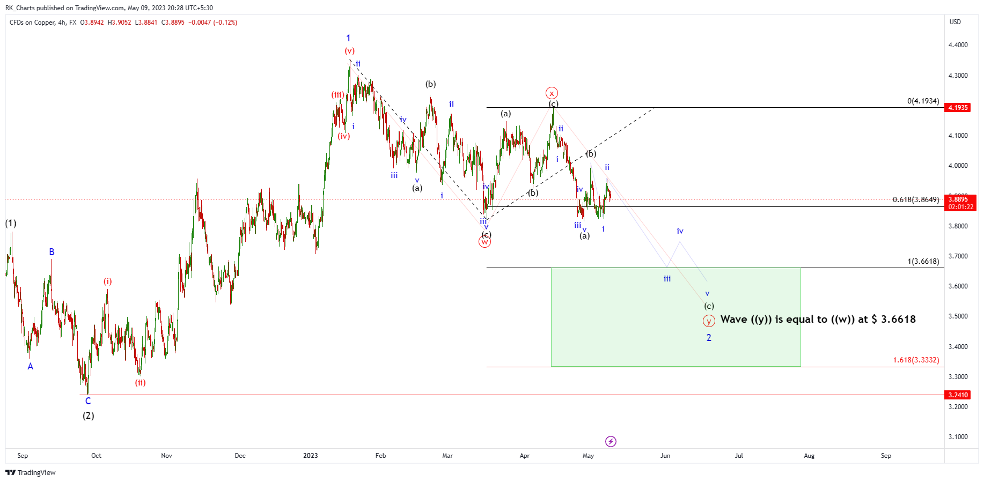
Task: Click the projected blue iv wave label
Action: pos(680,231)
